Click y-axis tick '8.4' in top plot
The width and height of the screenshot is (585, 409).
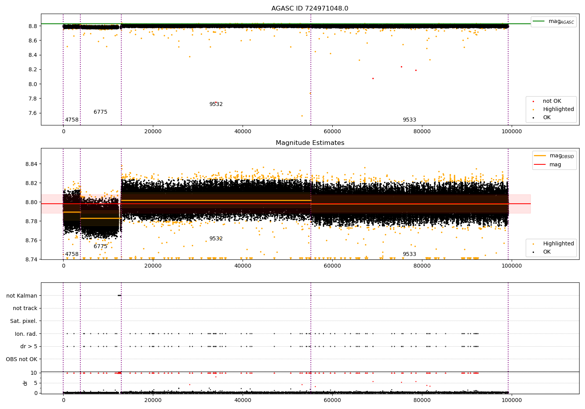(x=33, y=55)
